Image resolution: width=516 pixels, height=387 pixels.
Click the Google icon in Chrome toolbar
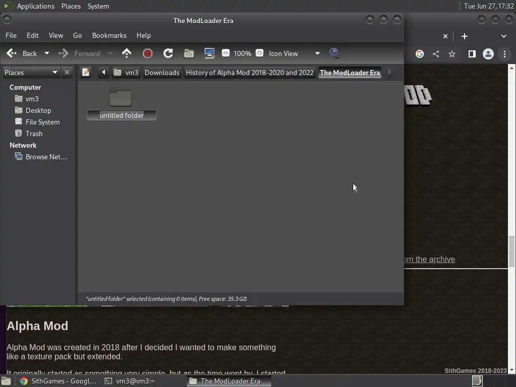[x=420, y=54]
